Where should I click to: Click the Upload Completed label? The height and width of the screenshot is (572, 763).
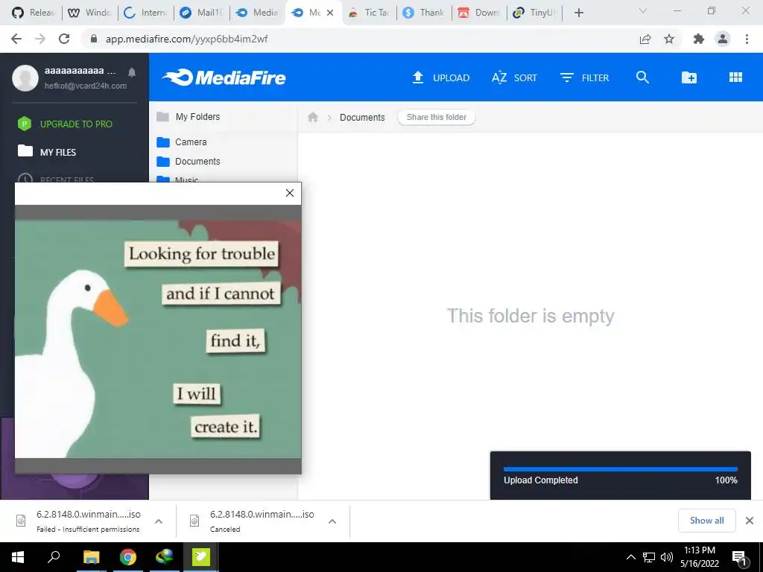click(x=541, y=480)
